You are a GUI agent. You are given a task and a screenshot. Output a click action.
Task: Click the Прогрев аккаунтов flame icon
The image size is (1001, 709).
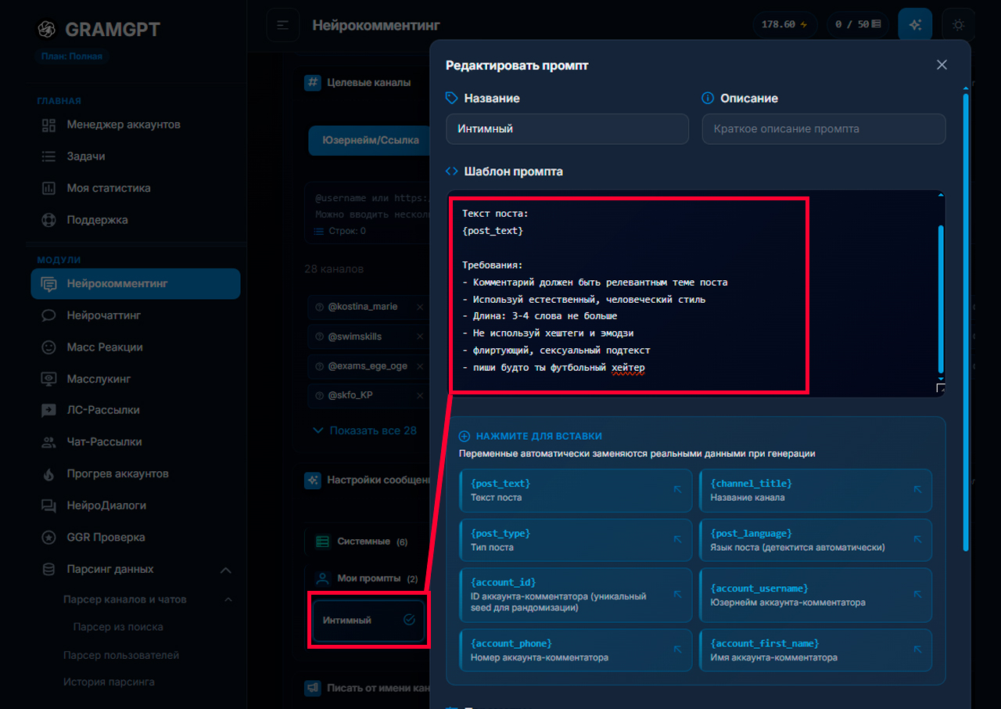pos(48,473)
